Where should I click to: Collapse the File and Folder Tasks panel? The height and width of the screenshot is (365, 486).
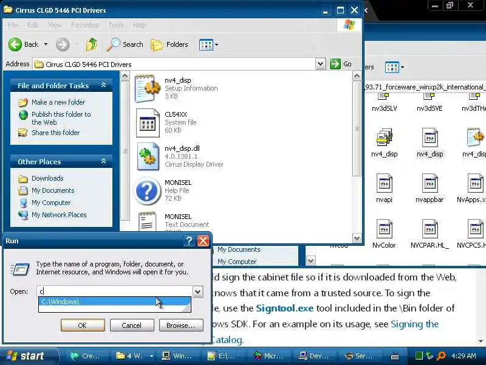(x=103, y=85)
